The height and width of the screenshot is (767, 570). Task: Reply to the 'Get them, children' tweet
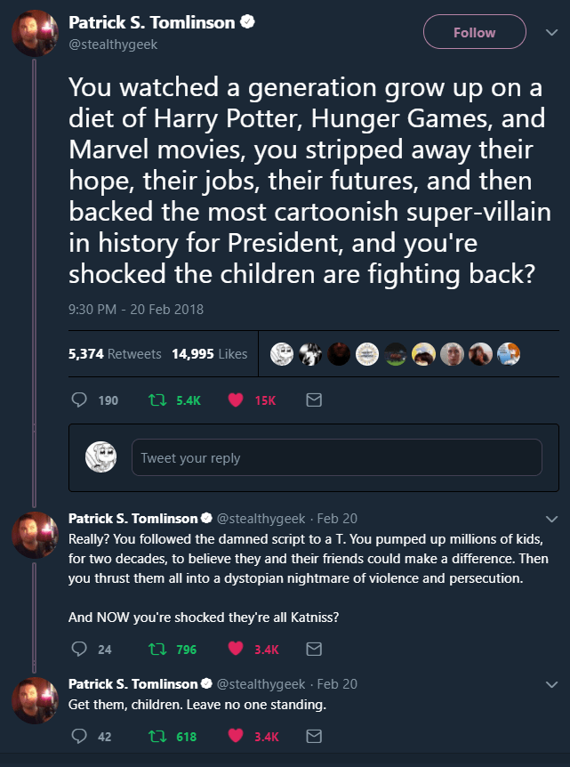(x=78, y=736)
